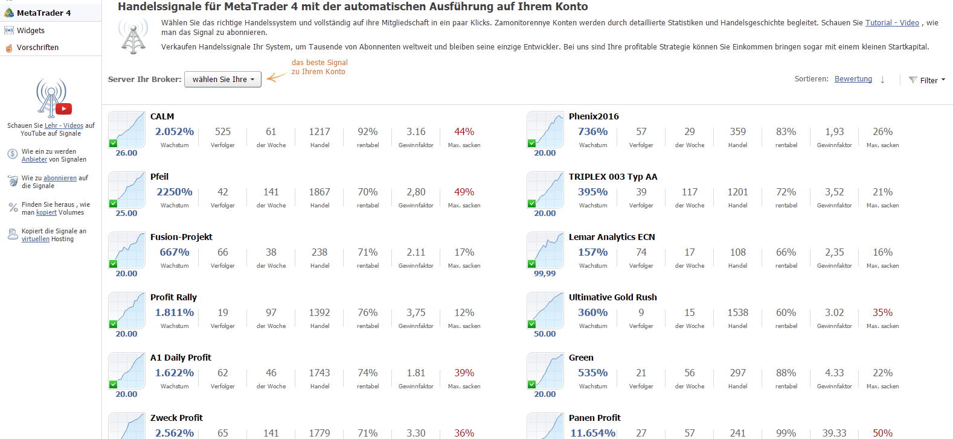The image size is (953, 439).
Task: Open the Ultimative Gold Rush chart thumbnail
Action: pyautogui.click(x=545, y=310)
